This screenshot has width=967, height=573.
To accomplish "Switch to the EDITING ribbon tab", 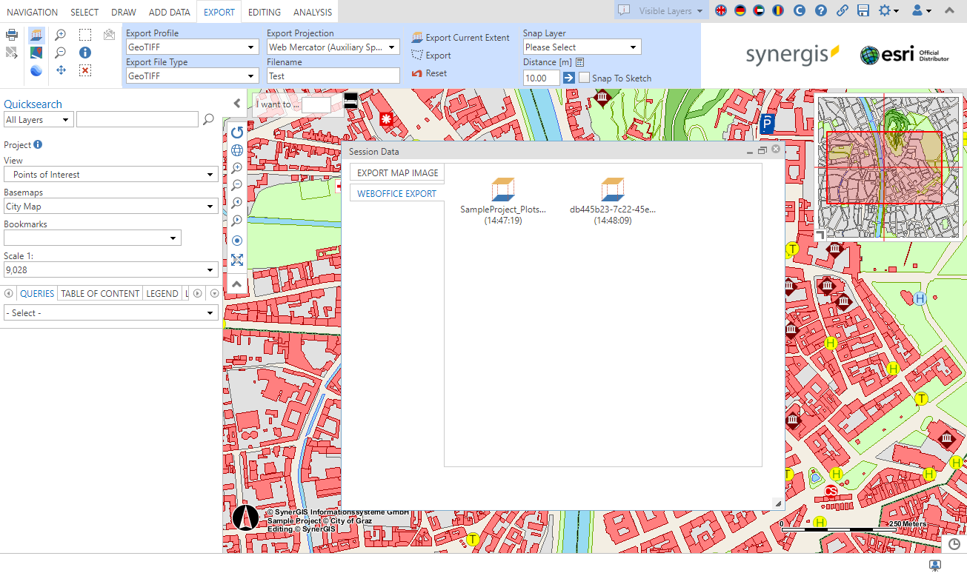I will (x=263, y=12).
